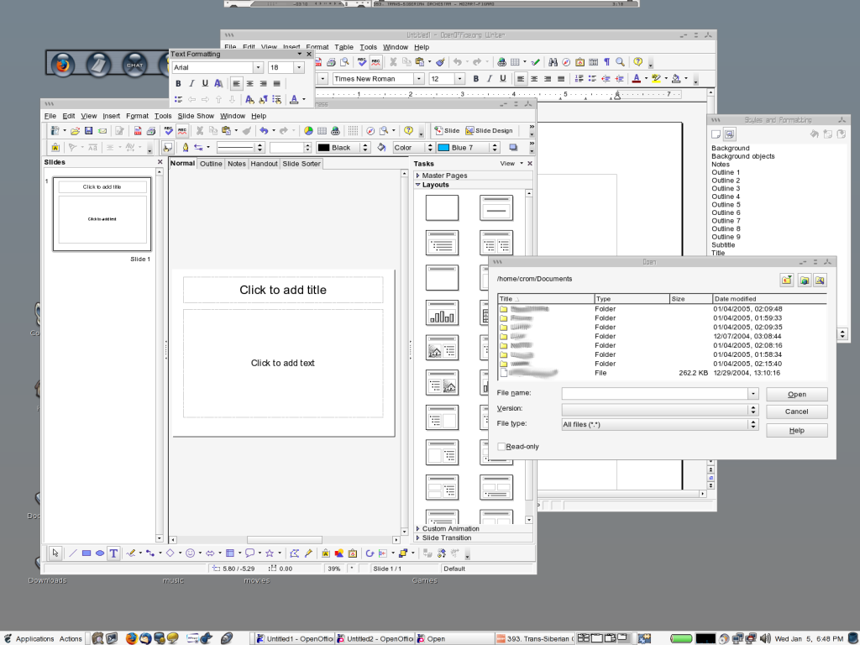Open the Symbol Shapes smiley tool
Viewport: 860px width, 645px height.
click(191, 553)
